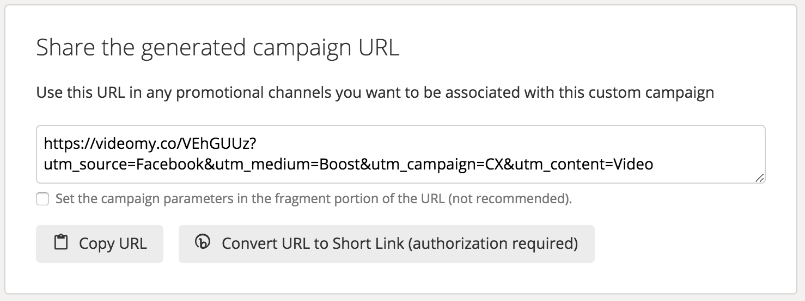Screen dimensions: 805x301
Task: Focus the generated campaign URL text area
Action: pos(401,154)
